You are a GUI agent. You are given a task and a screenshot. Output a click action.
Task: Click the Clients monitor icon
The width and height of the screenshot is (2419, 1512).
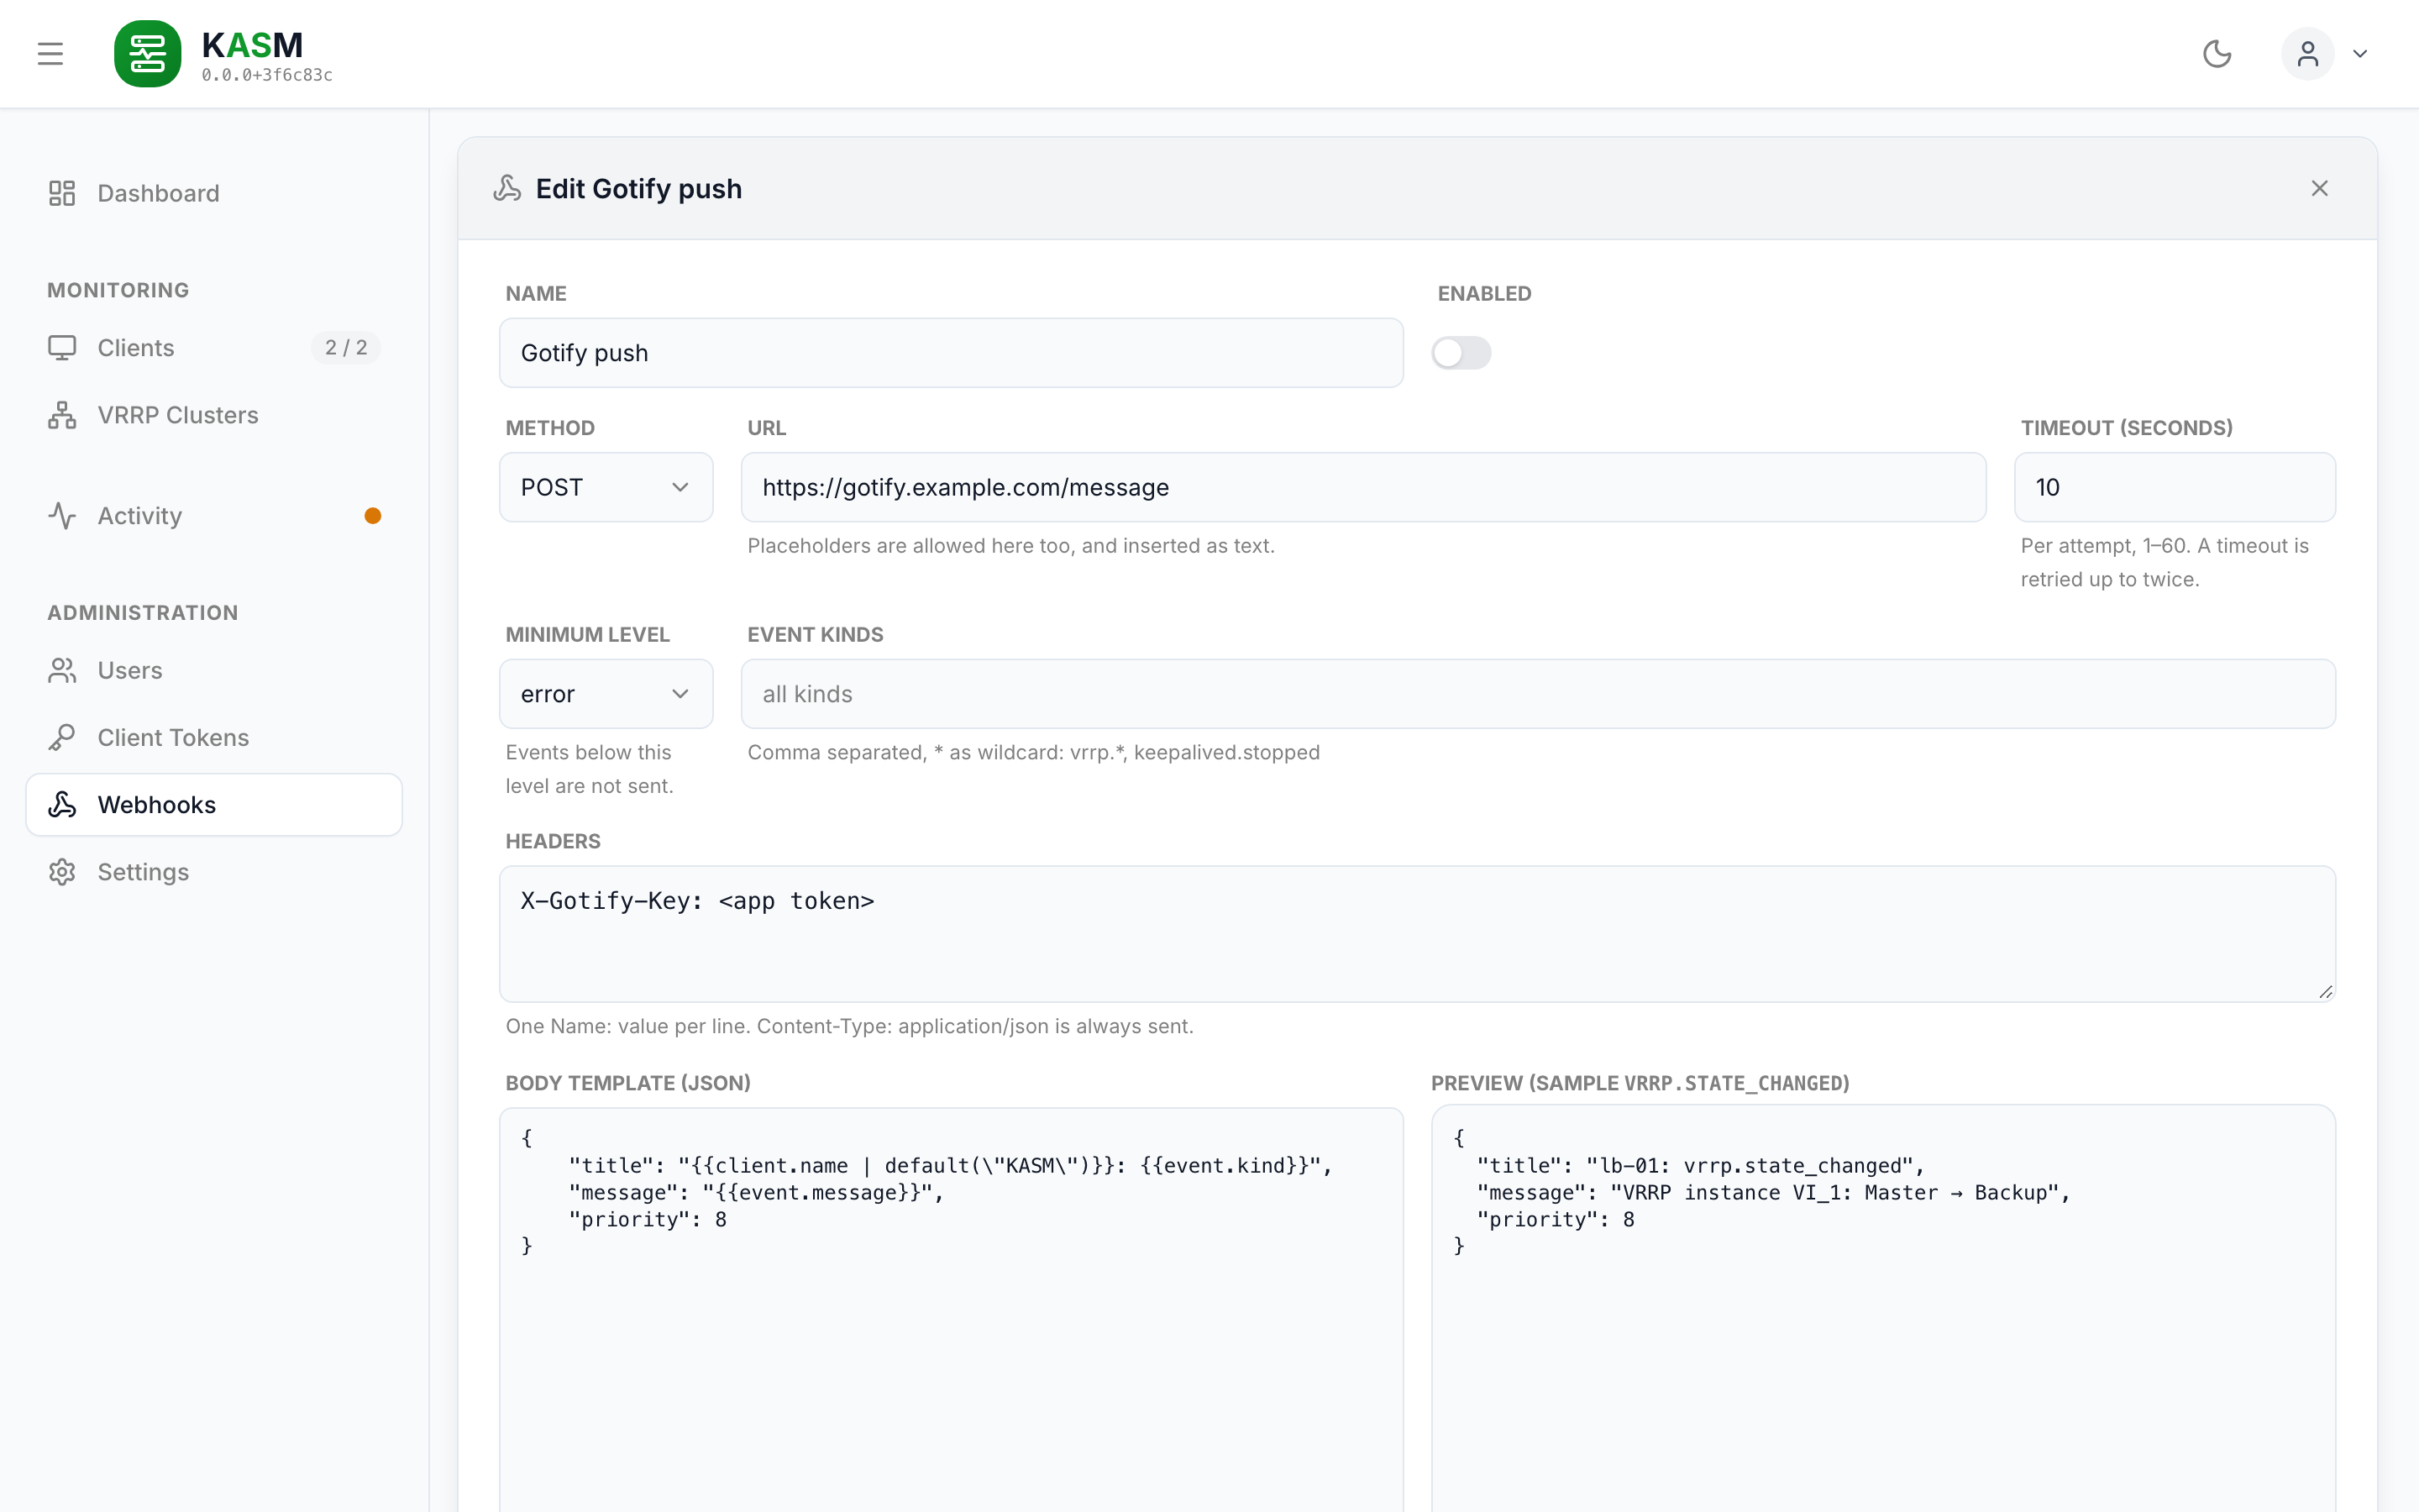click(x=62, y=348)
